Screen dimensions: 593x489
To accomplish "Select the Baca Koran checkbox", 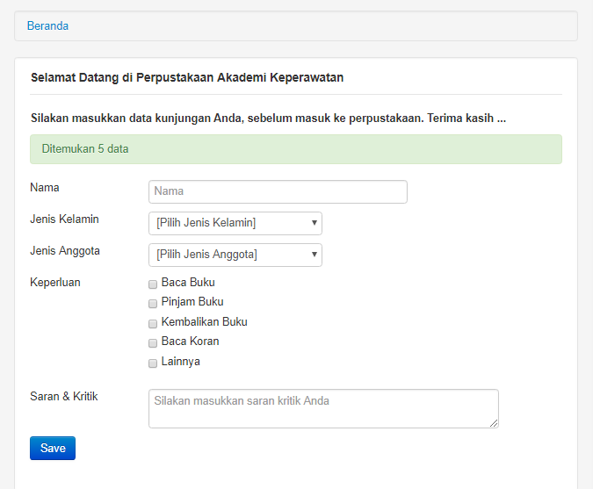I will coord(153,342).
